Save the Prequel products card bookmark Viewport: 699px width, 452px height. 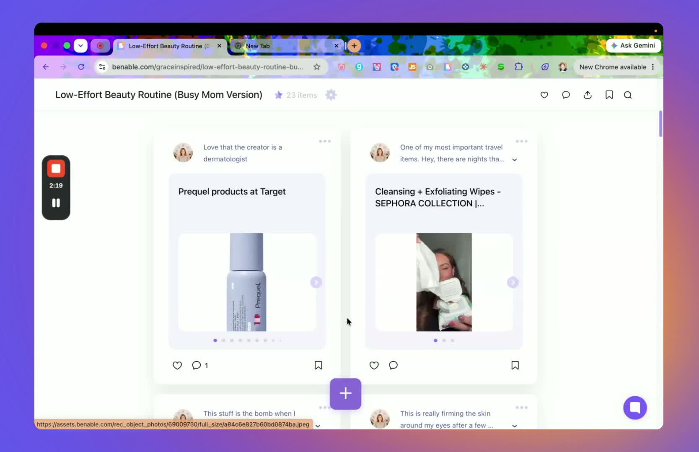318,365
